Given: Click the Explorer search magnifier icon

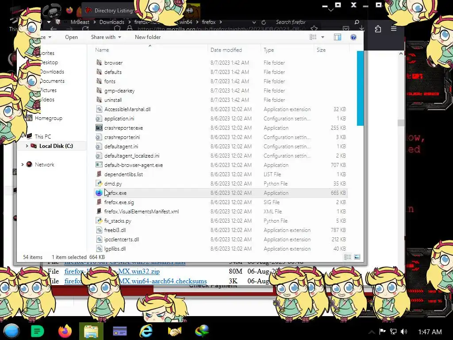Looking at the screenshot, I should tap(357, 22).
